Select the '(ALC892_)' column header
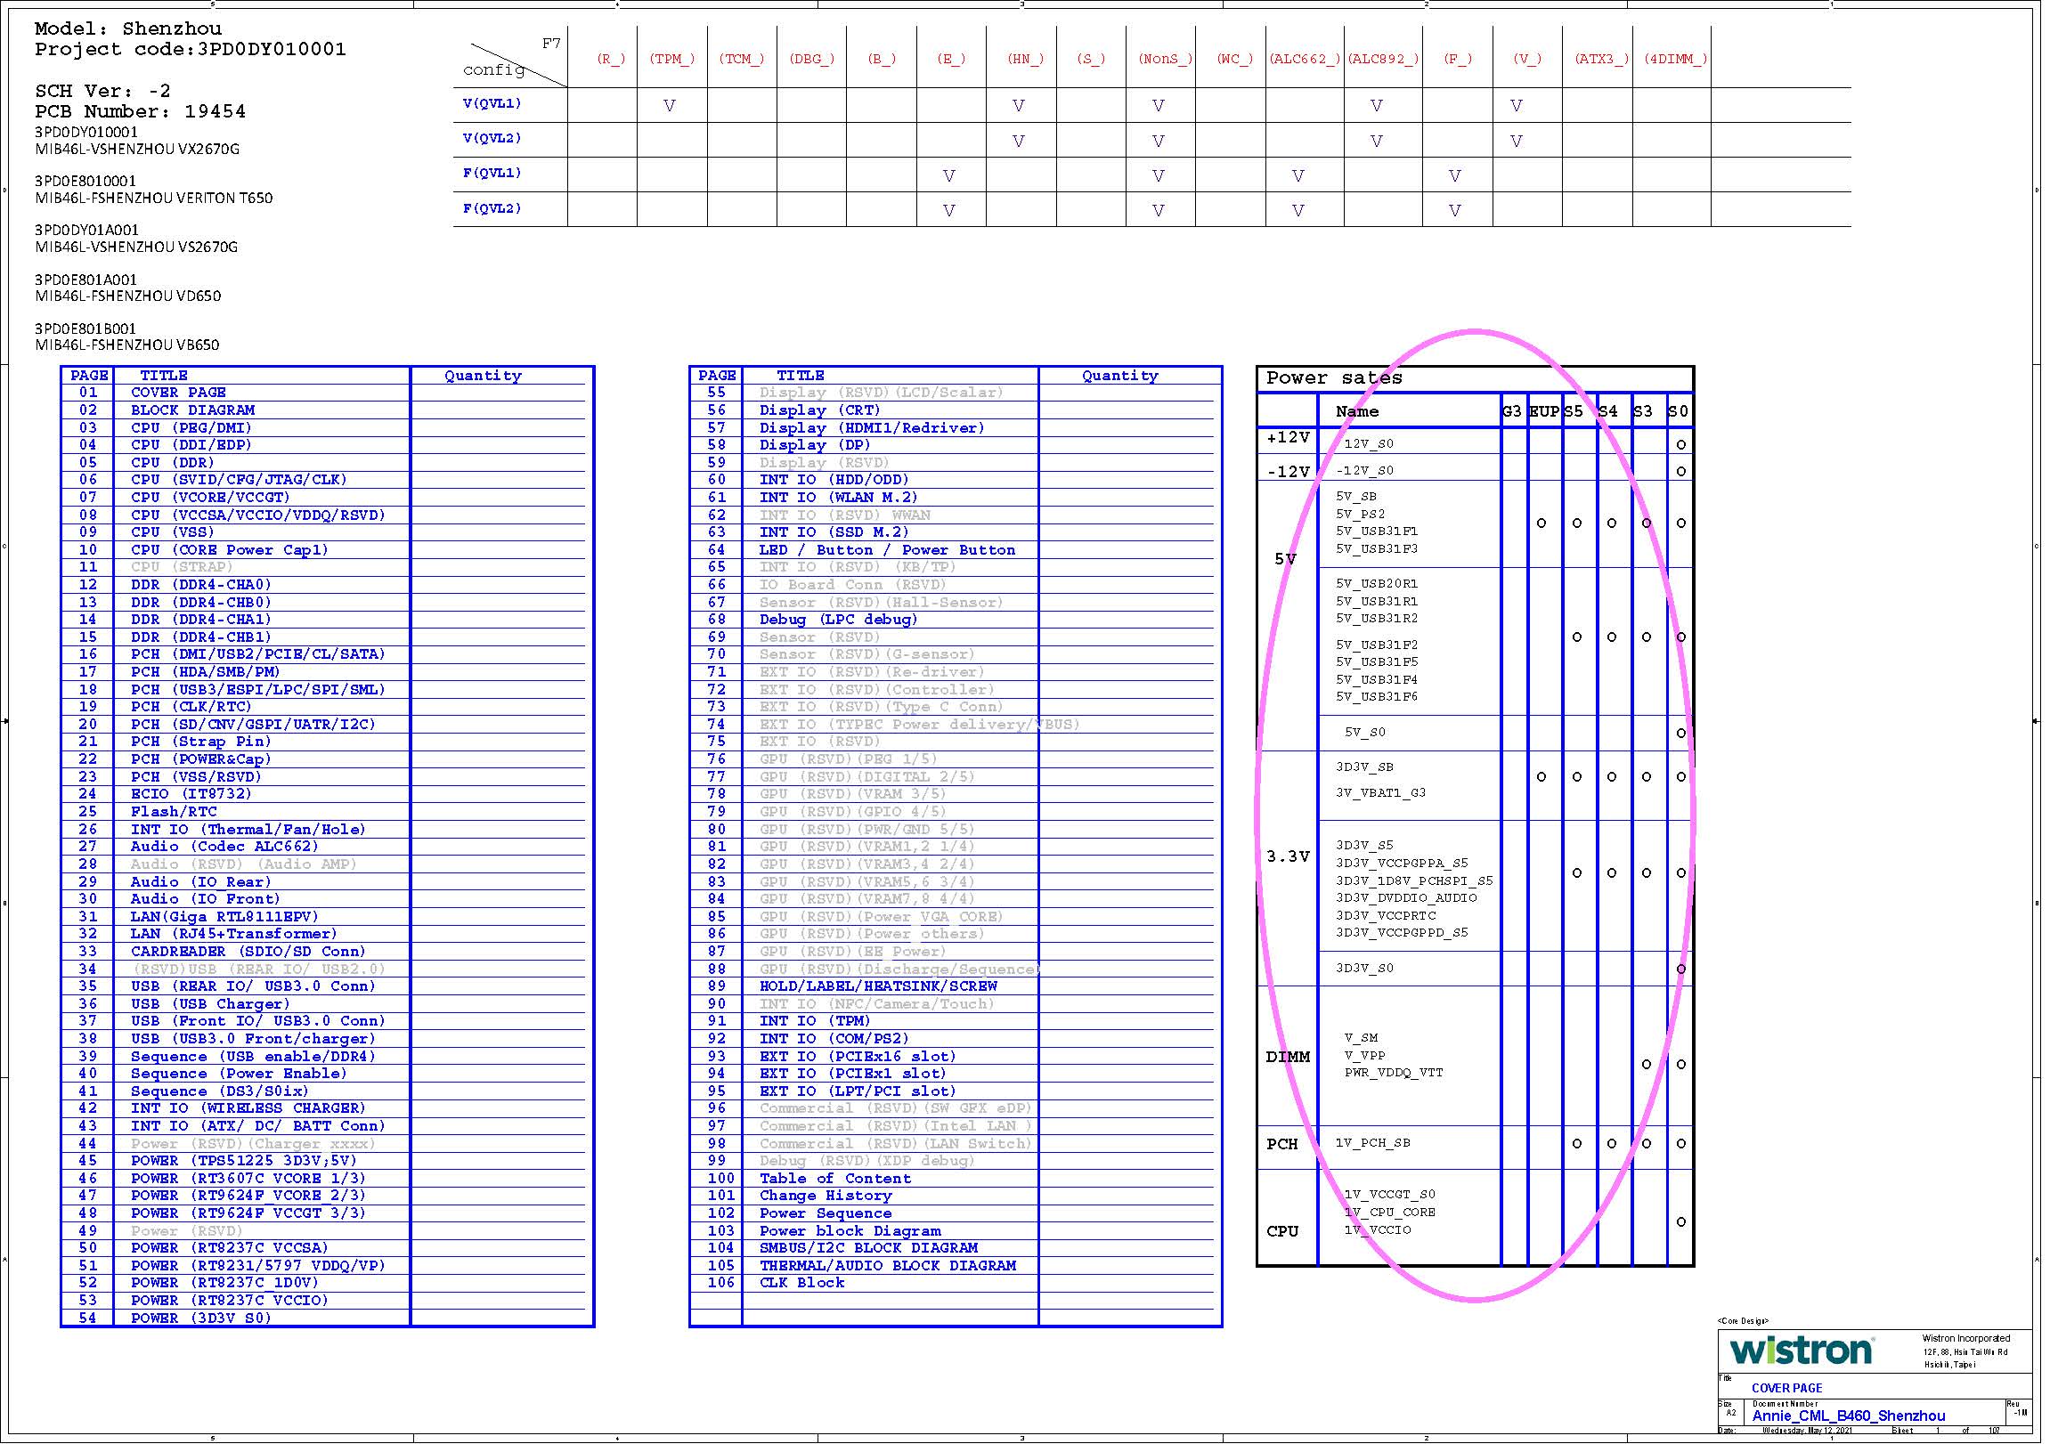Image resolution: width=2050 pixels, height=1444 pixels. 1387,60
